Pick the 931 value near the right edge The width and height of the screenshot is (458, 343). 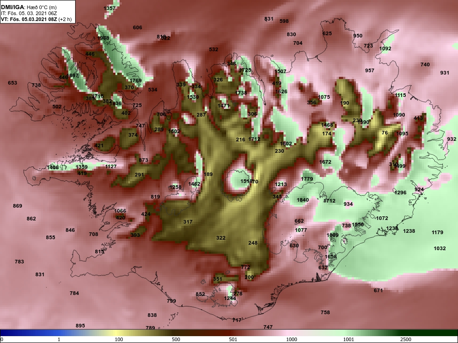point(445,73)
